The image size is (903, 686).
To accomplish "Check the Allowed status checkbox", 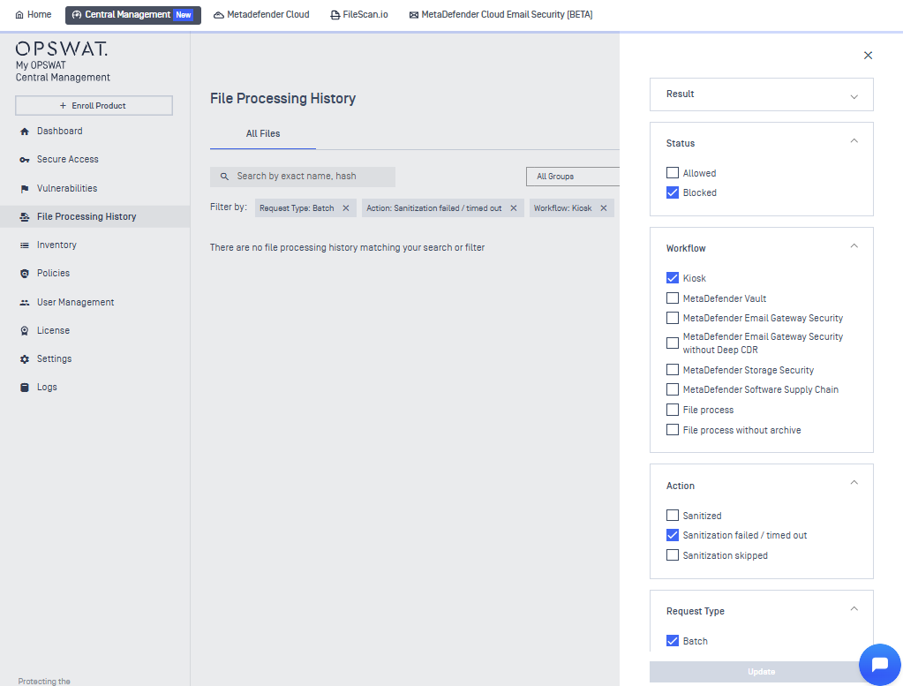I will tap(672, 173).
